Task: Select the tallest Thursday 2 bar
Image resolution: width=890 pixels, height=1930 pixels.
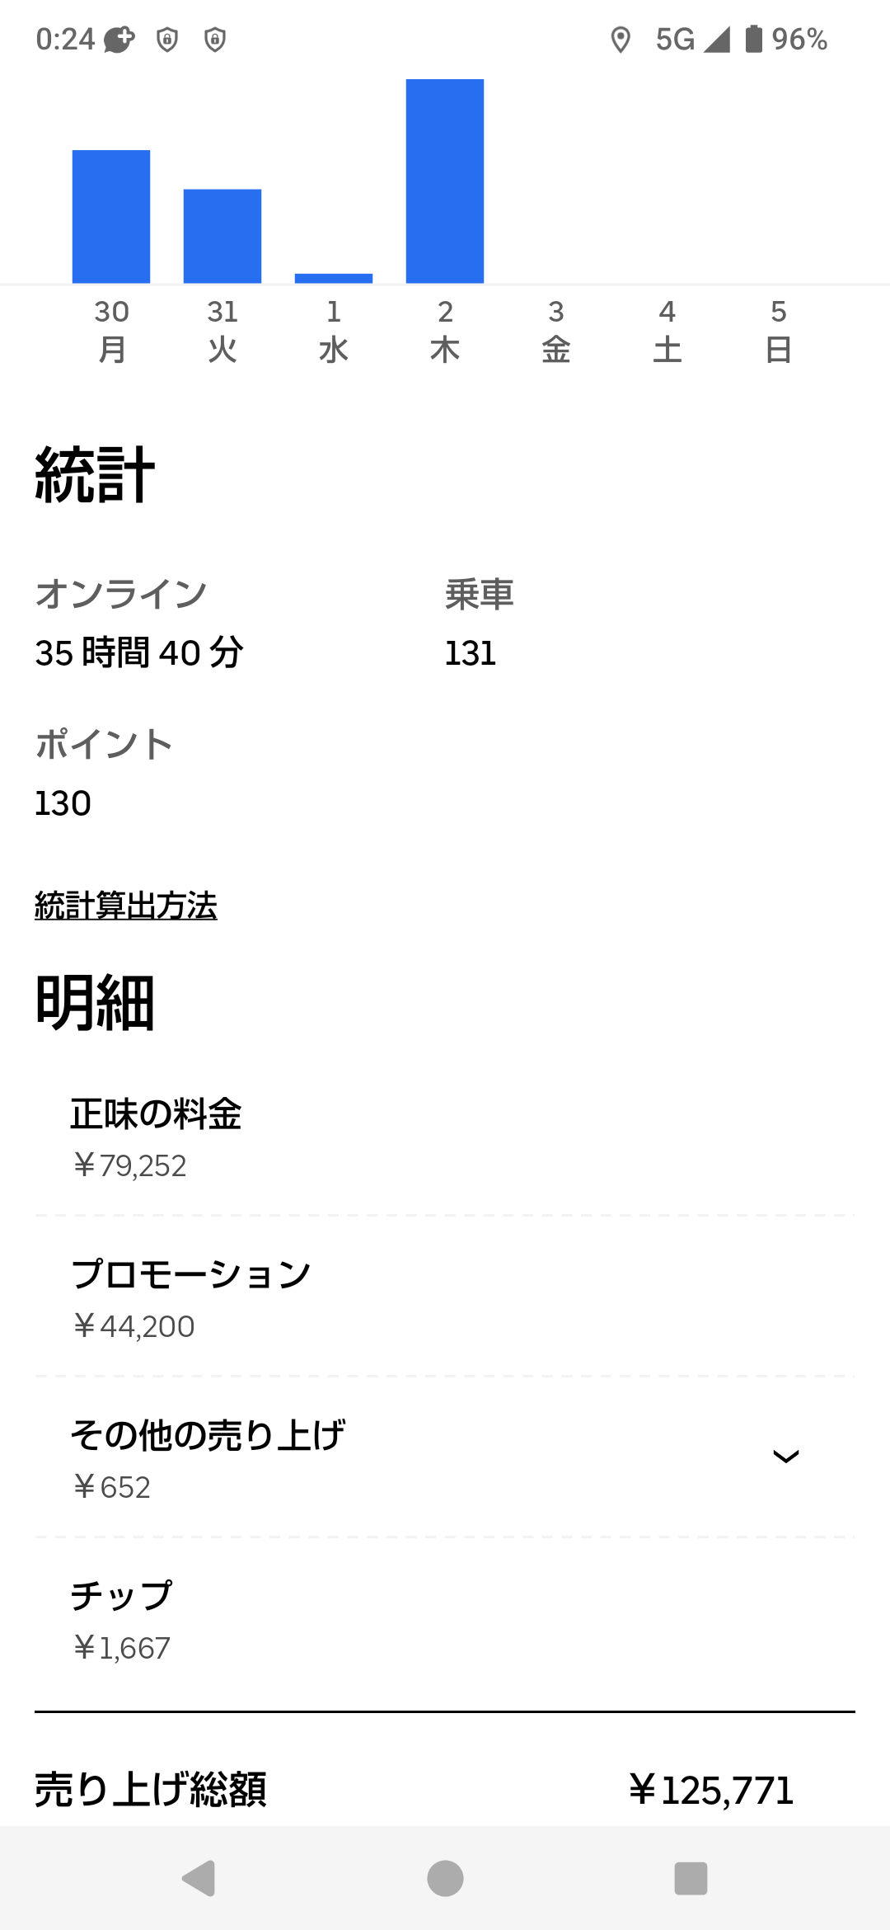Action: click(445, 181)
